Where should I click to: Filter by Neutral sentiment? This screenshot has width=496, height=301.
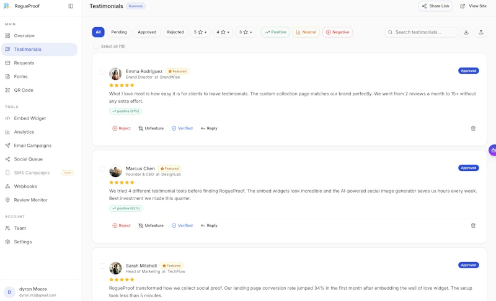306,32
